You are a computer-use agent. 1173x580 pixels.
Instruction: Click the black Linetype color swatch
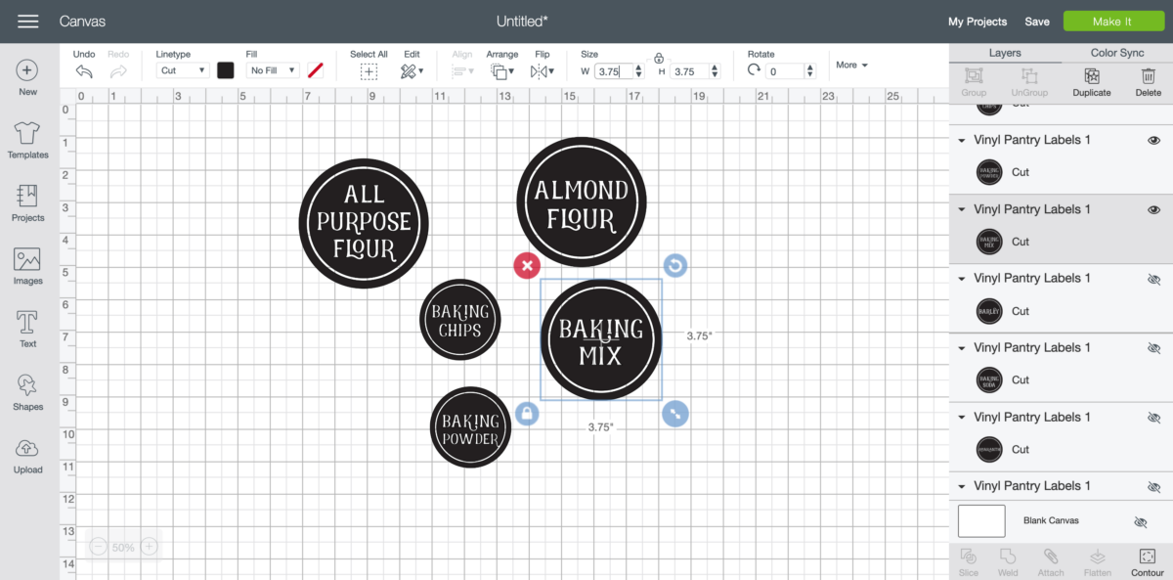tap(226, 69)
